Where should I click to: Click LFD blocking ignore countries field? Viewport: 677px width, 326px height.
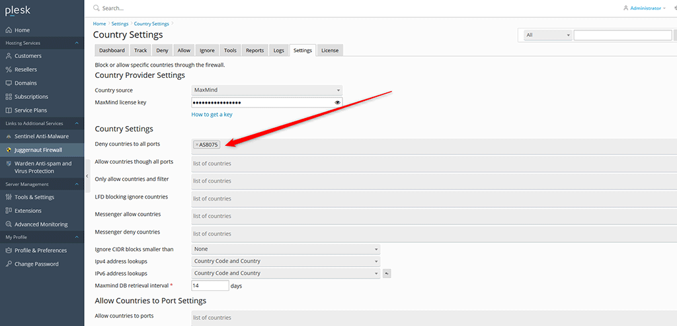click(x=434, y=199)
